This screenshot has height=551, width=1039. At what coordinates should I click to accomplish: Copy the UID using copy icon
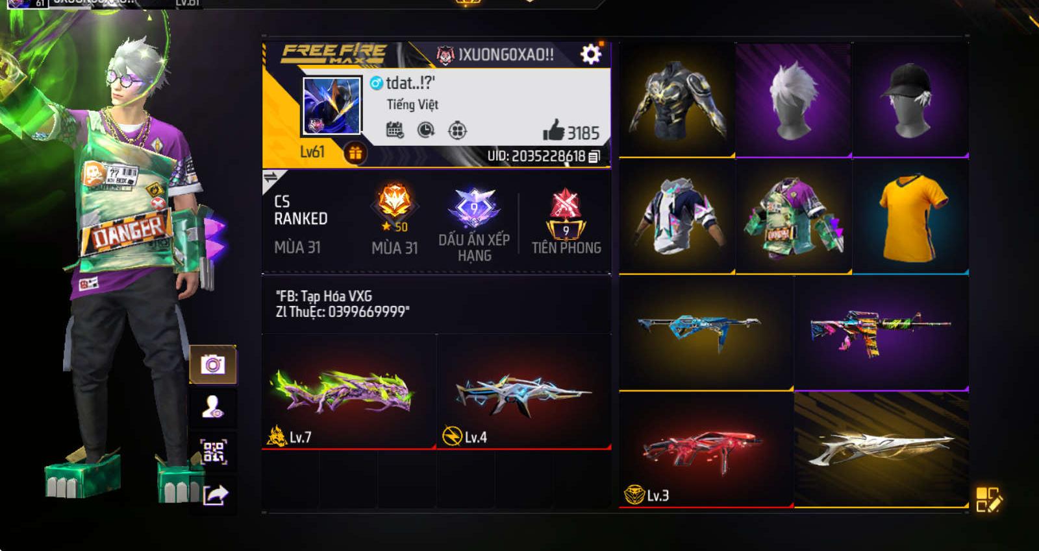(594, 156)
